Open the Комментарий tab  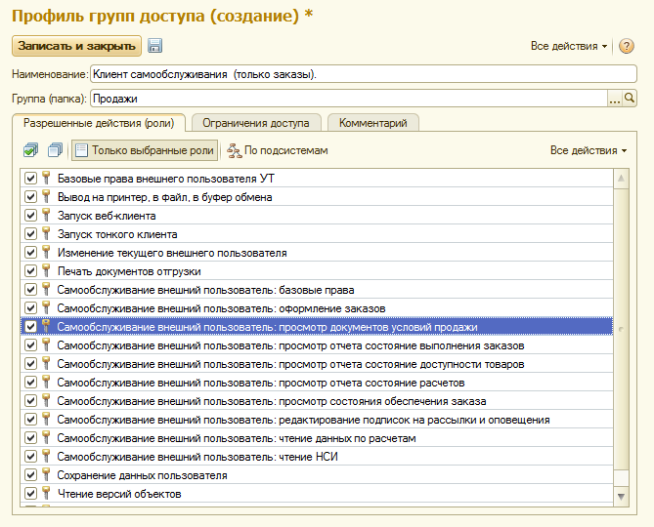click(x=372, y=123)
